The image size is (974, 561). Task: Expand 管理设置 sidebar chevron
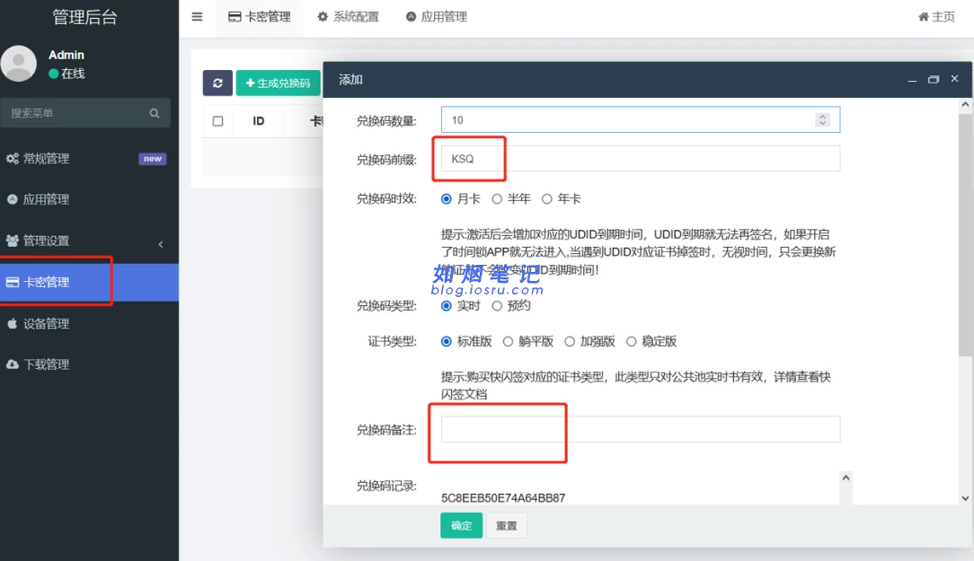(161, 244)
